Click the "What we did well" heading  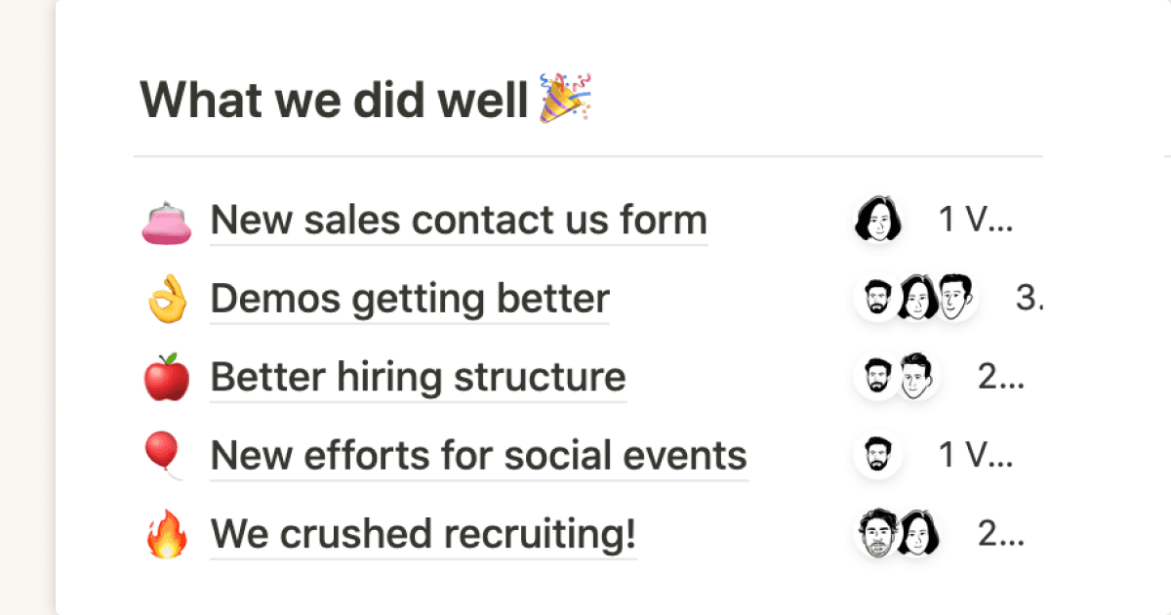(x=334, y=101)
